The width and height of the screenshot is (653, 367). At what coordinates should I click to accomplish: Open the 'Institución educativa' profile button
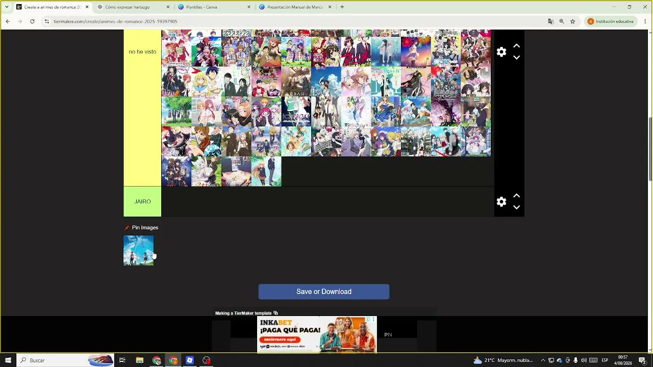coord(611,21)
